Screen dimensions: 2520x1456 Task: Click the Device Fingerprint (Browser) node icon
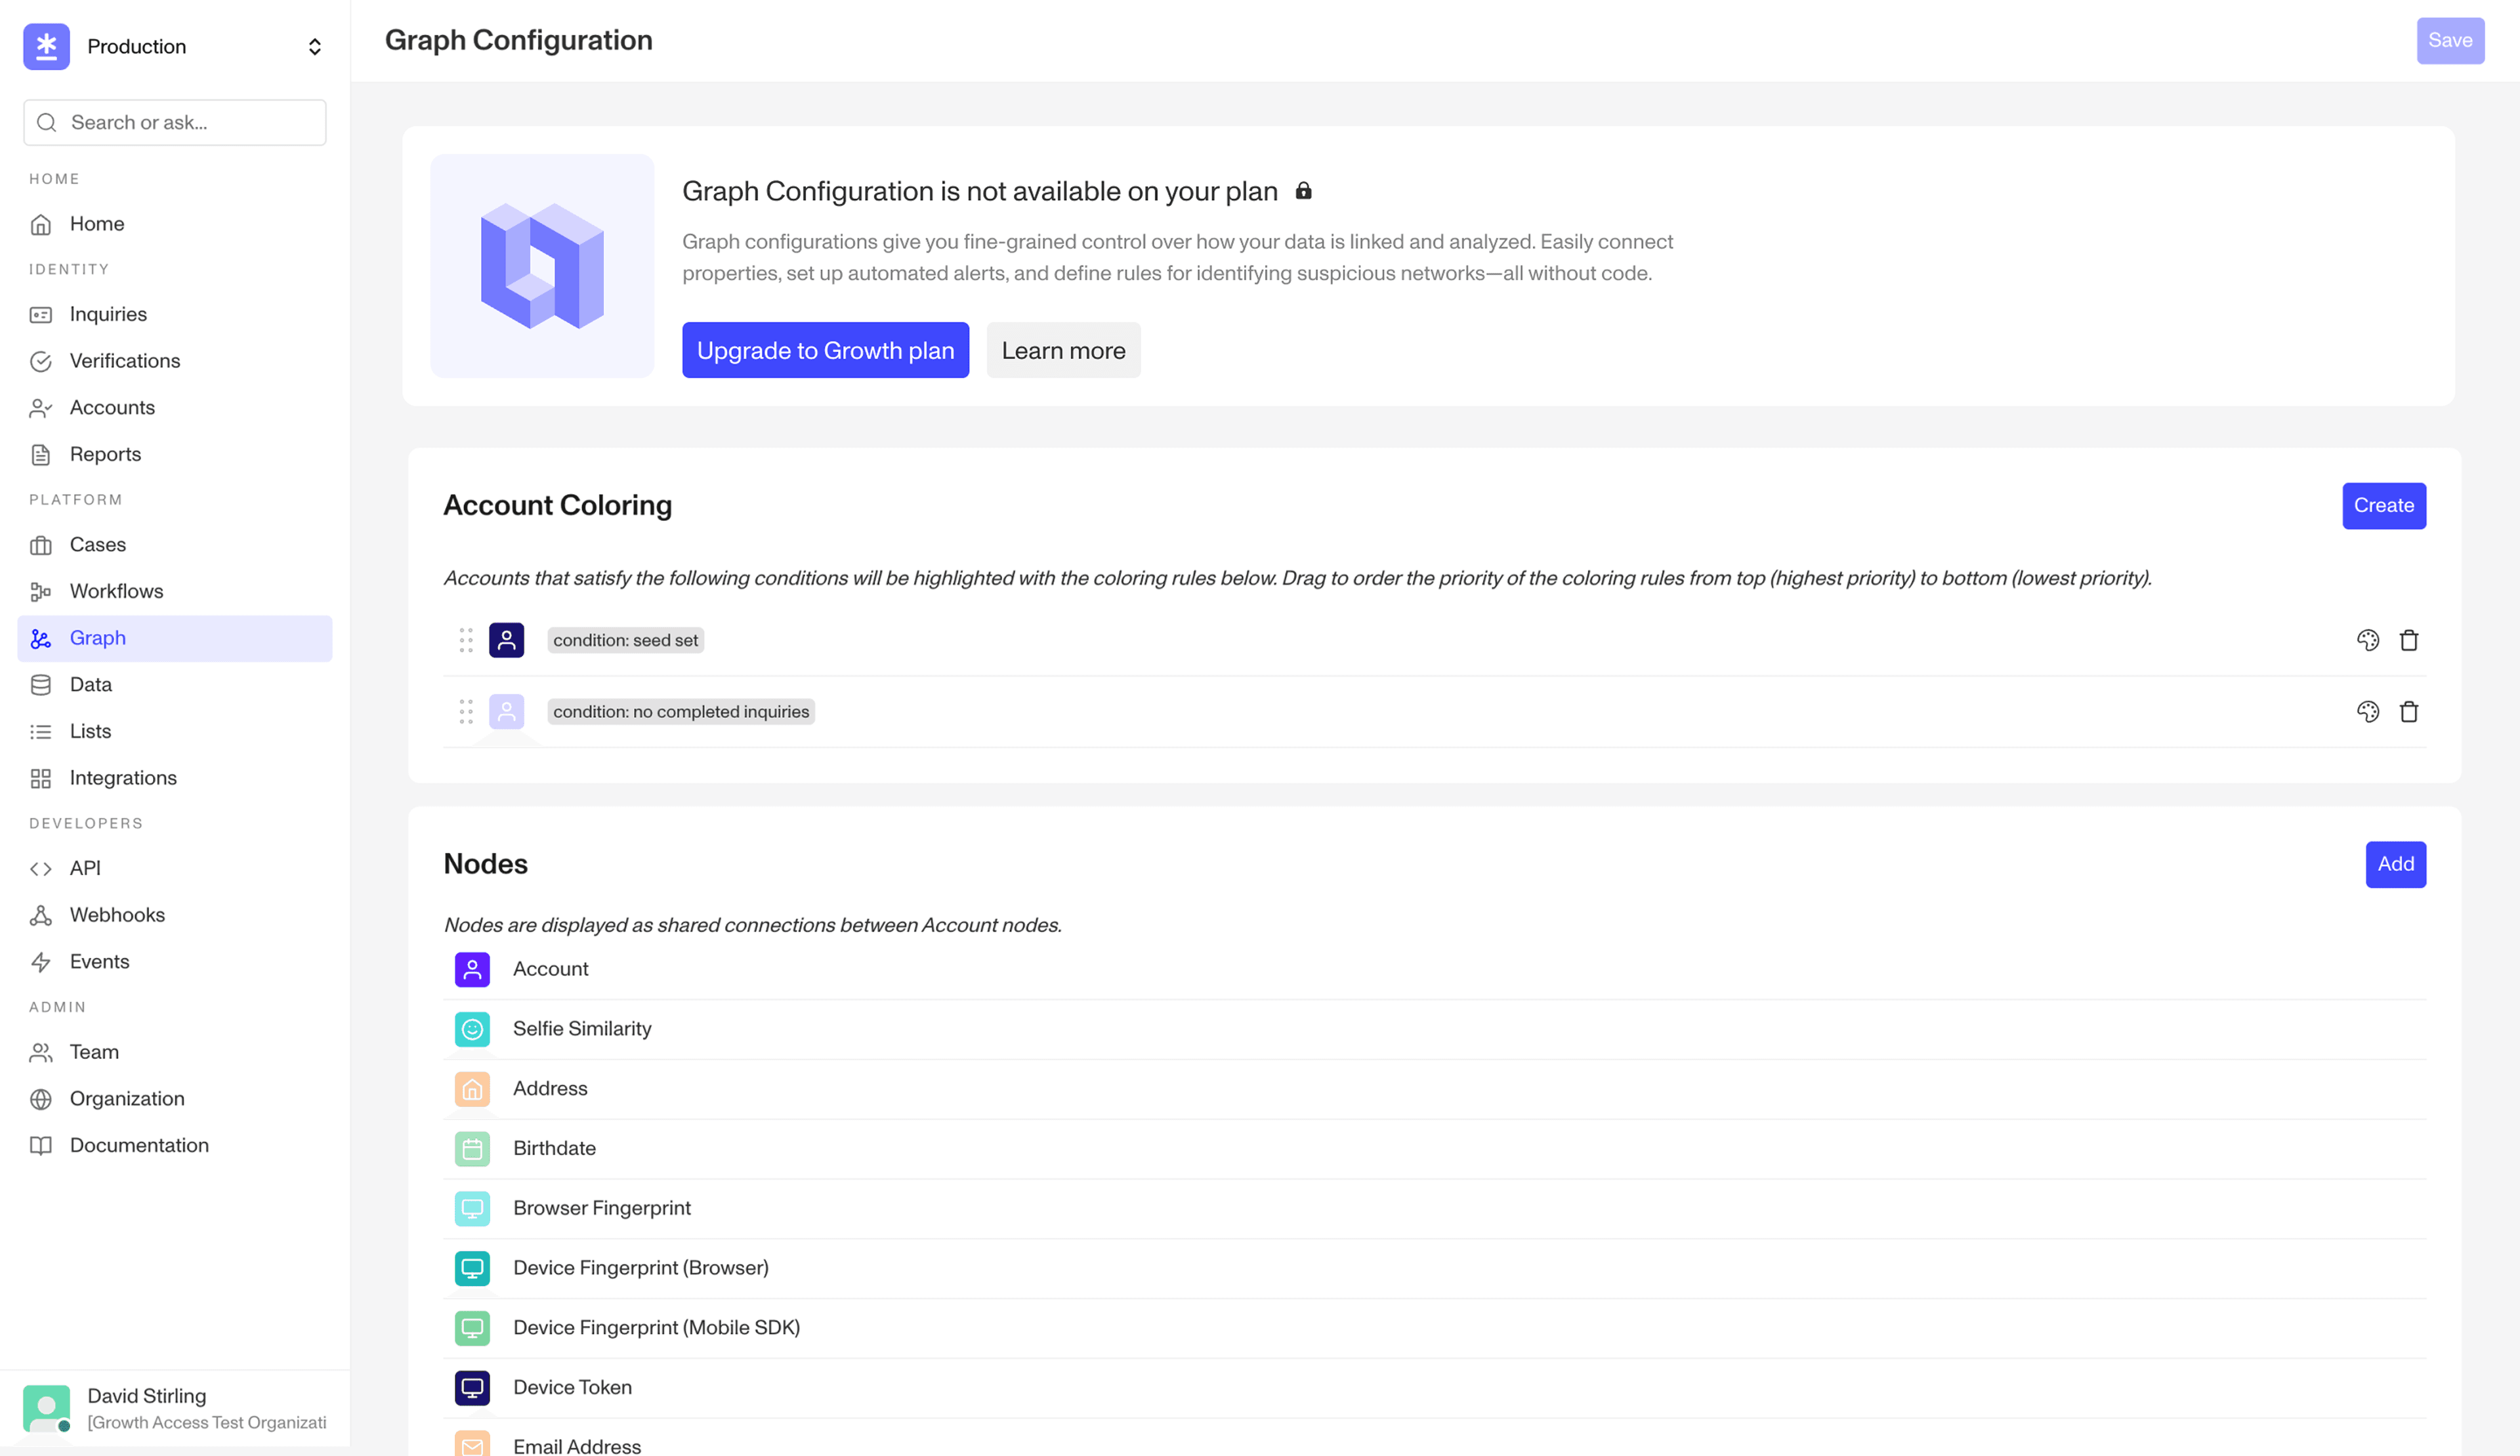tap(472, 1268)
